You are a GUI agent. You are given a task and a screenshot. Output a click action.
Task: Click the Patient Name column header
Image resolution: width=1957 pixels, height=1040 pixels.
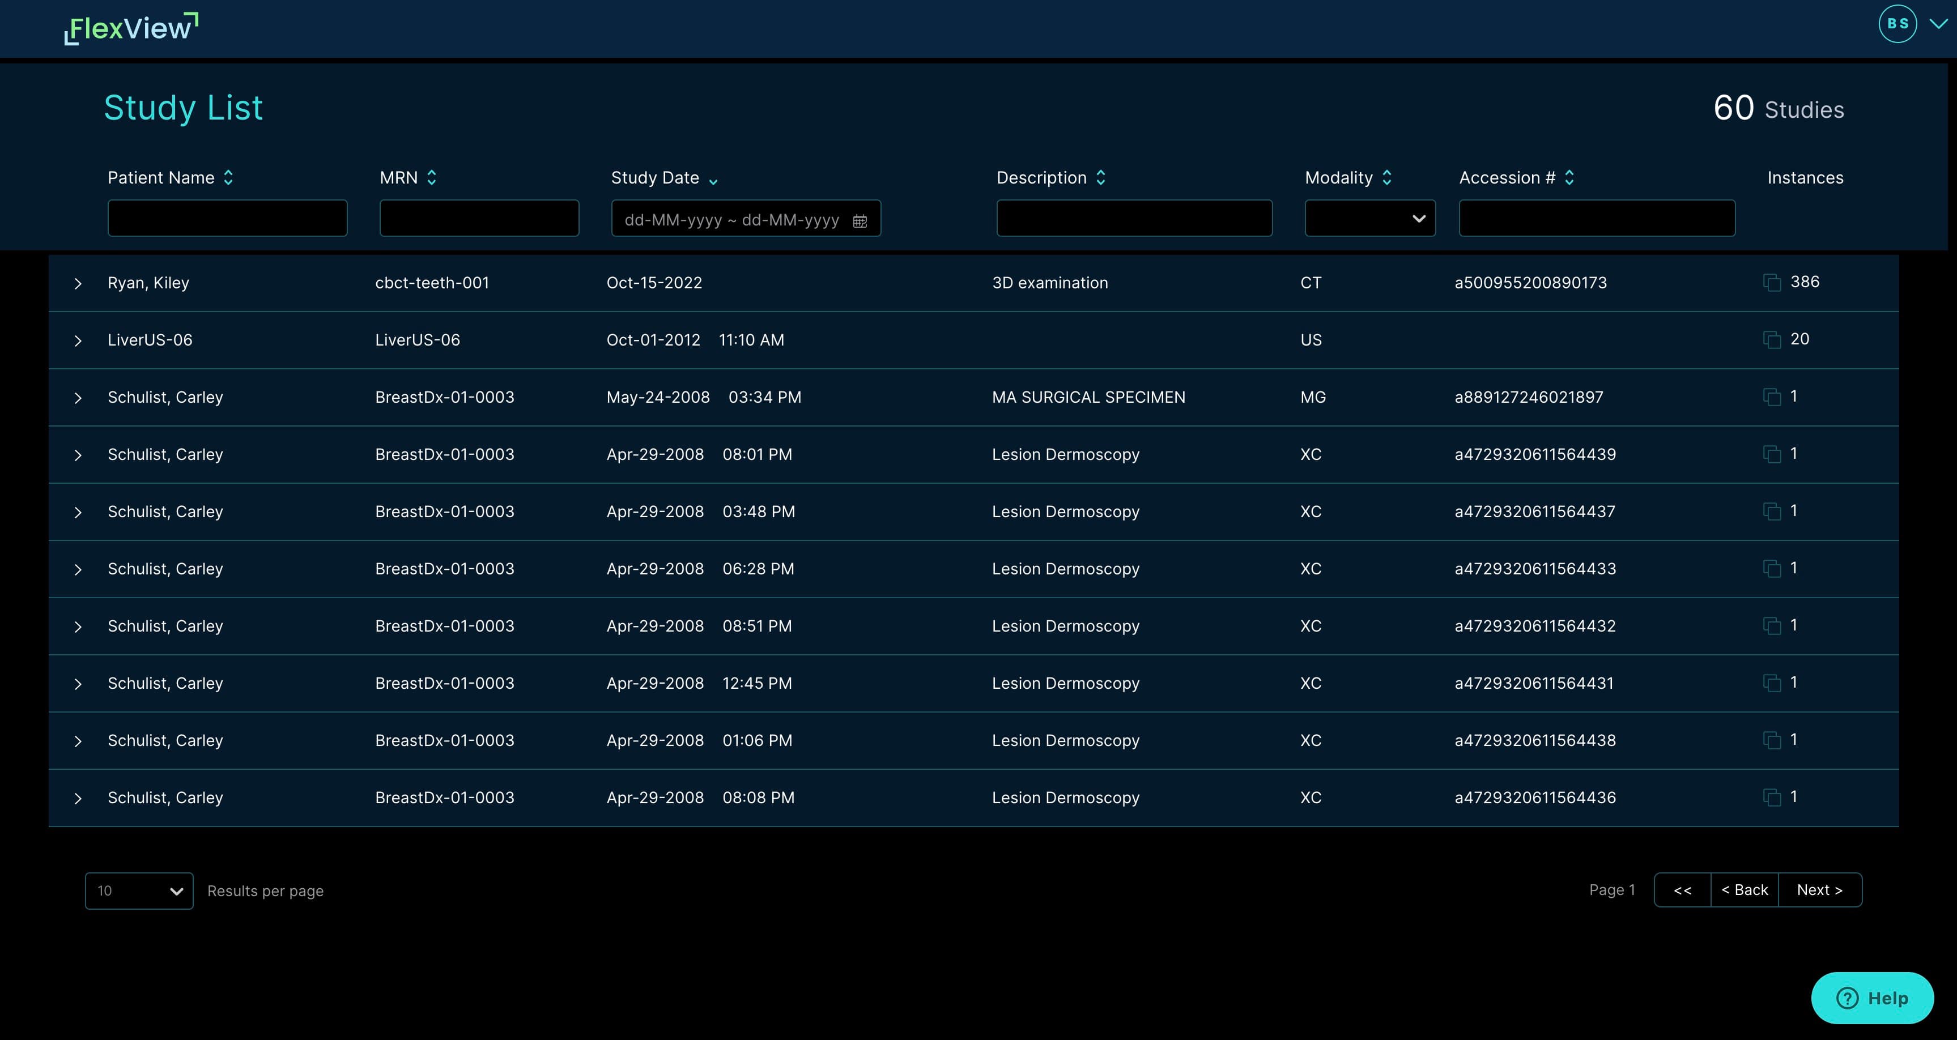pyautogui.click(x=161, y=178)
